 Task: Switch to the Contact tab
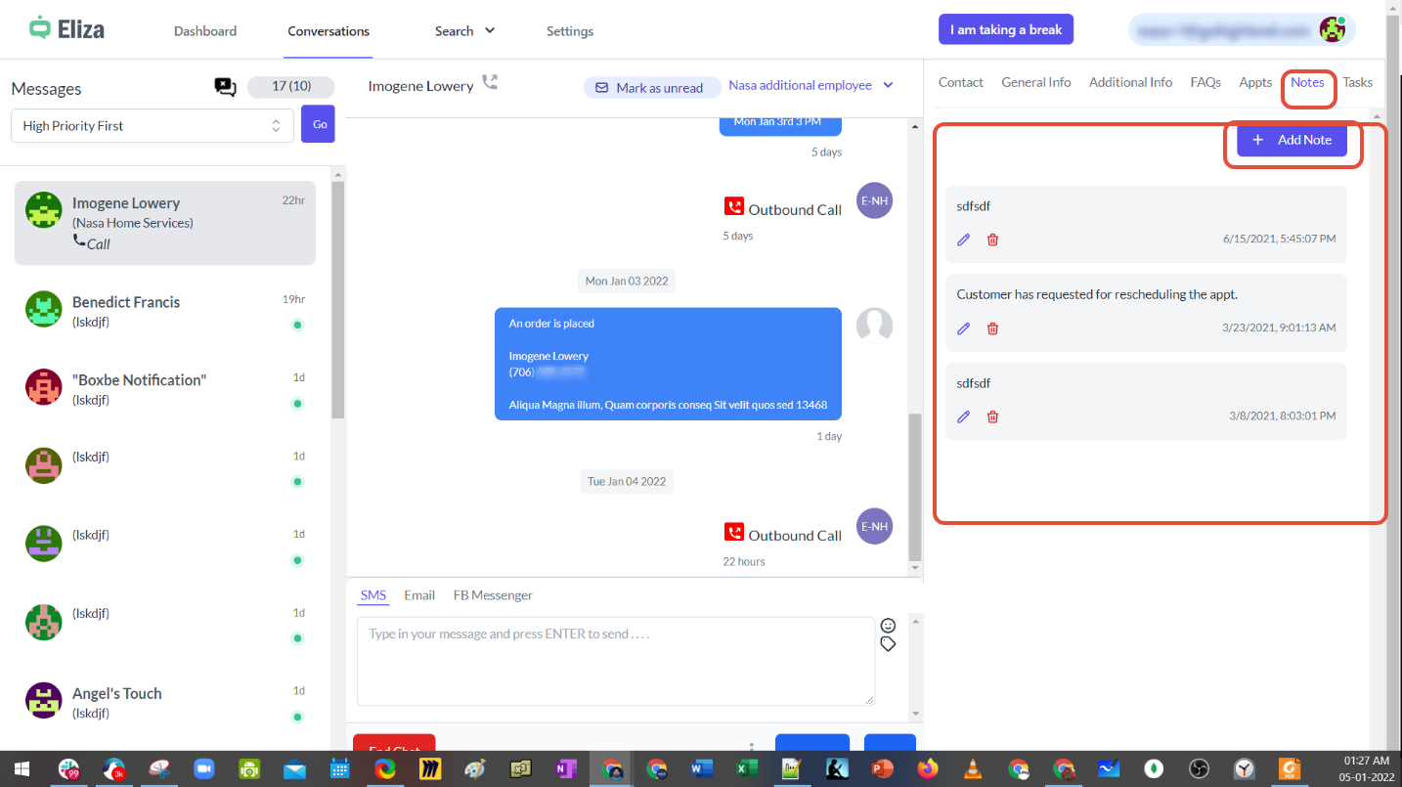click(x=961, y=82)
